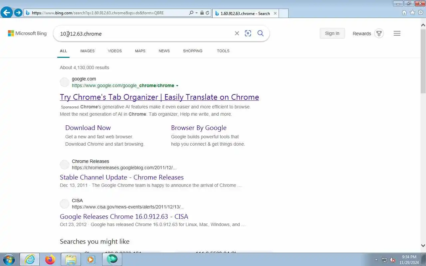Close the '1.60.912.63.chrome - Search' tab
The width and height of the screenshot is (426, 266).
coord(275,13)
